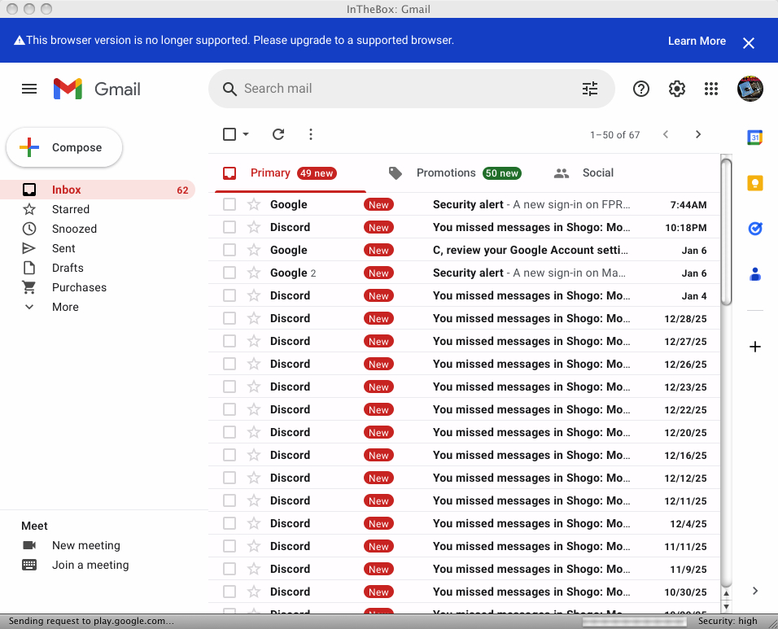Open the Google apps grid

click(711, 89)
